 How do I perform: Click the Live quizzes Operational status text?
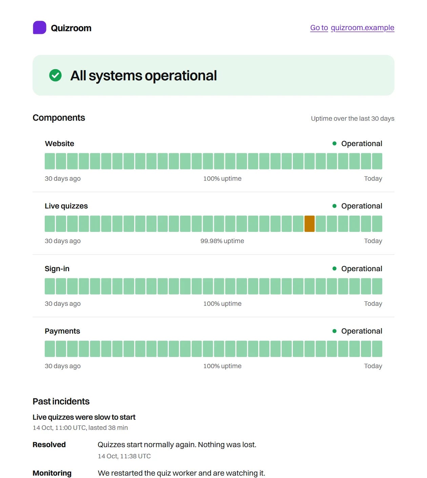pos(362,206)
